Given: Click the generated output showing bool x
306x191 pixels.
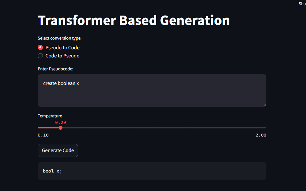Looking at the screenshot, I should 52,171.
